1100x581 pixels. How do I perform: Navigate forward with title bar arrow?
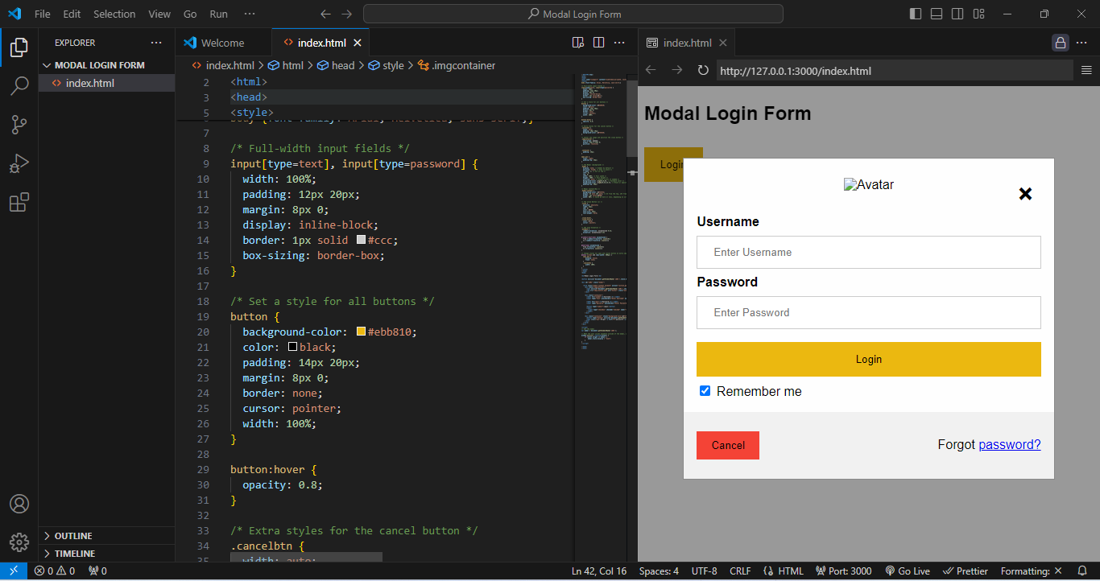346,14
